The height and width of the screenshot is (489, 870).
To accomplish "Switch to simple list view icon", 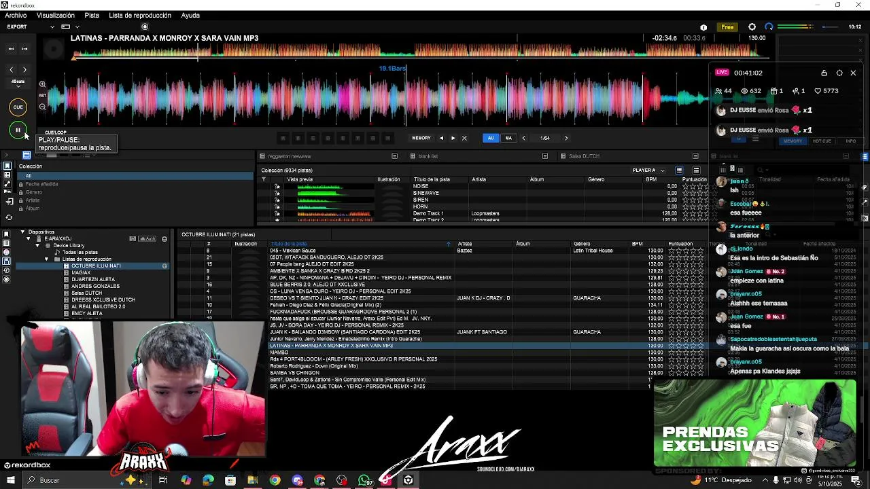I will pyautogui.click(x=696, y=170).
